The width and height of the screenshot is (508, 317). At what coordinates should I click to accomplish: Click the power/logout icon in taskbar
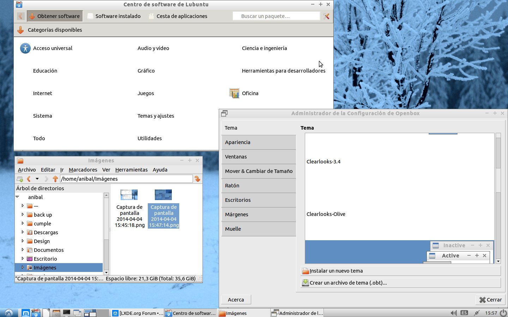point(503,313)
